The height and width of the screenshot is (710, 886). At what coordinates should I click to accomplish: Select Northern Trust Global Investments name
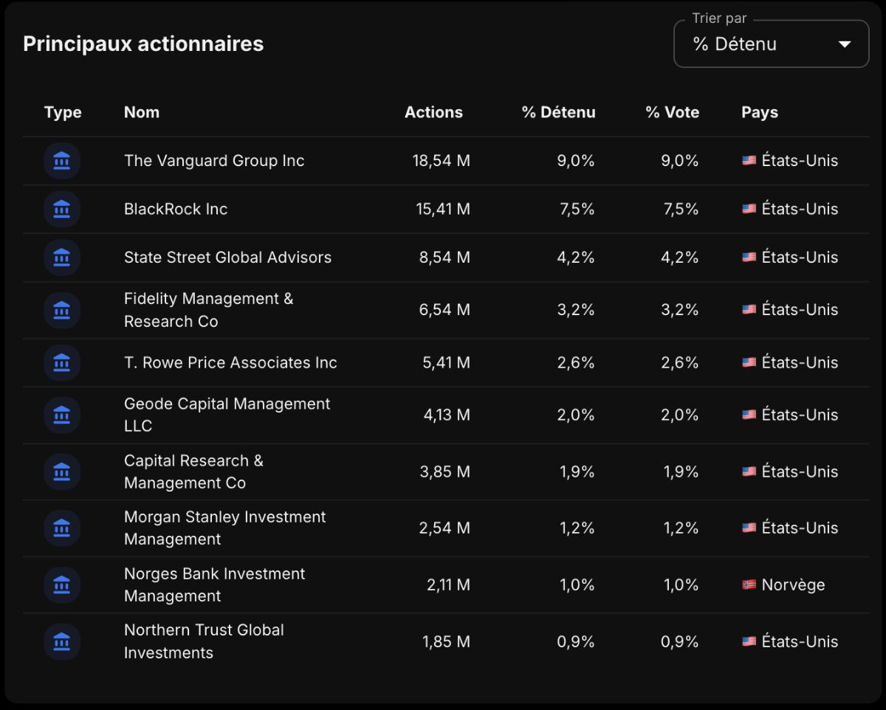[x=204, y=641]
